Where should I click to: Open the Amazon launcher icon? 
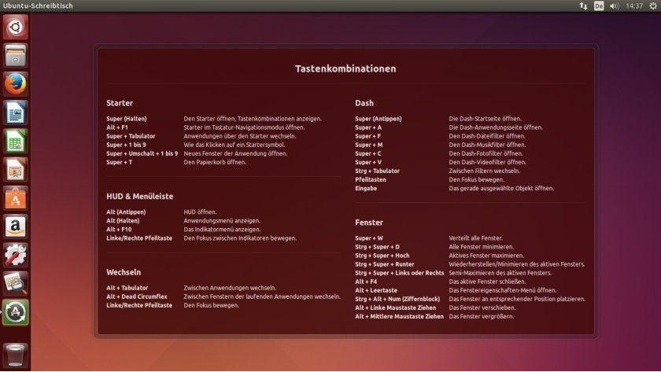point(16,227)
